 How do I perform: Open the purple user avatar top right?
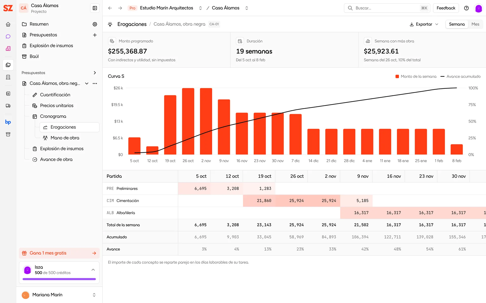coord(478,8)
